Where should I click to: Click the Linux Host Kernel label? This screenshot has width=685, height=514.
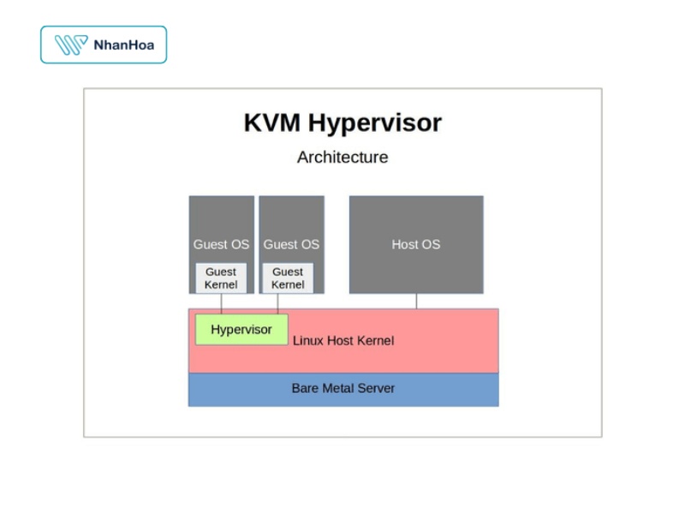point(343,340)
